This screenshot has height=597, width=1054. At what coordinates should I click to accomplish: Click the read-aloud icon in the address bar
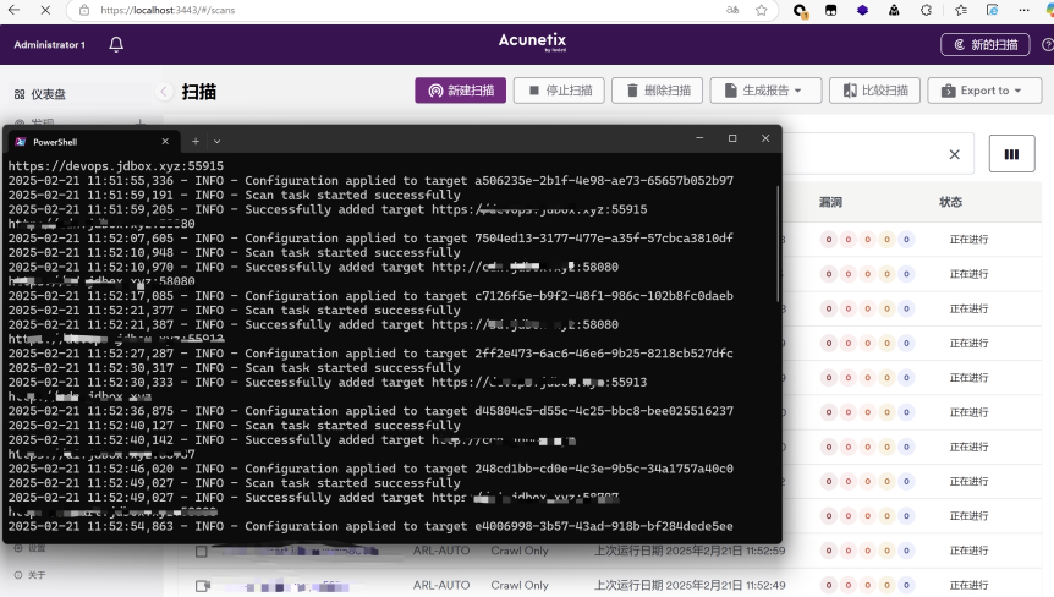tap(732, 10)
